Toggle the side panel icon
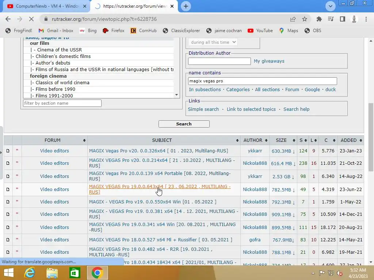Screen dimensions: 374x280 point(343,19)
